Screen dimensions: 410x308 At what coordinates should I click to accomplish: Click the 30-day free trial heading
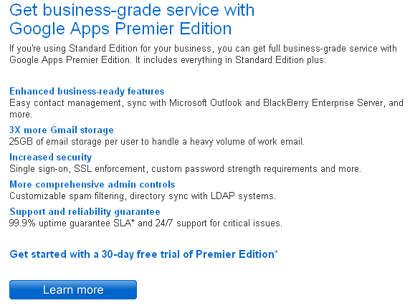pos(144,254)
